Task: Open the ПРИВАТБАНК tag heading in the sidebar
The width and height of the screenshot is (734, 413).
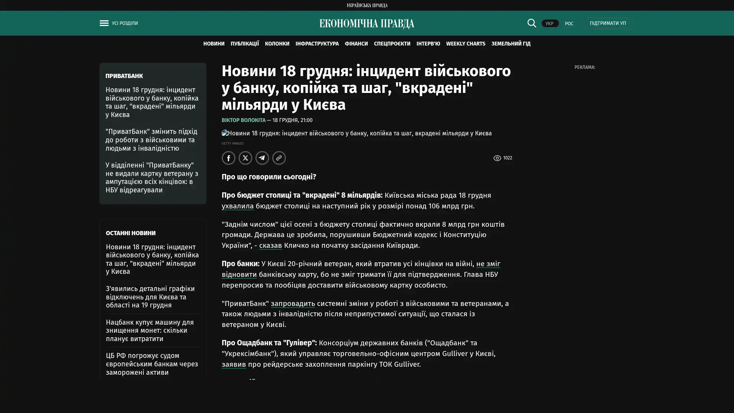Action: tap(124, 76)
